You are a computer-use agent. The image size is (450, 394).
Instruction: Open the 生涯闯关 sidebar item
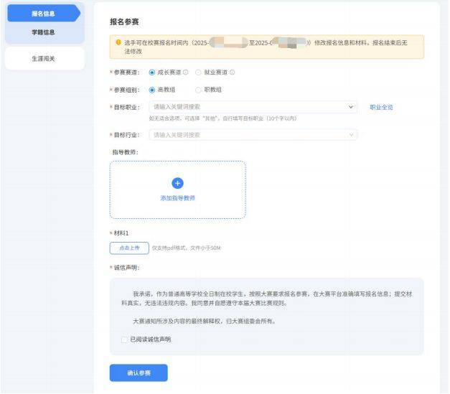coord(42,59)
